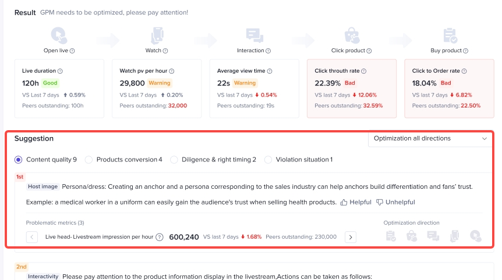Select Products conversion radio option

pyautogui.click(x=89, y=160)
